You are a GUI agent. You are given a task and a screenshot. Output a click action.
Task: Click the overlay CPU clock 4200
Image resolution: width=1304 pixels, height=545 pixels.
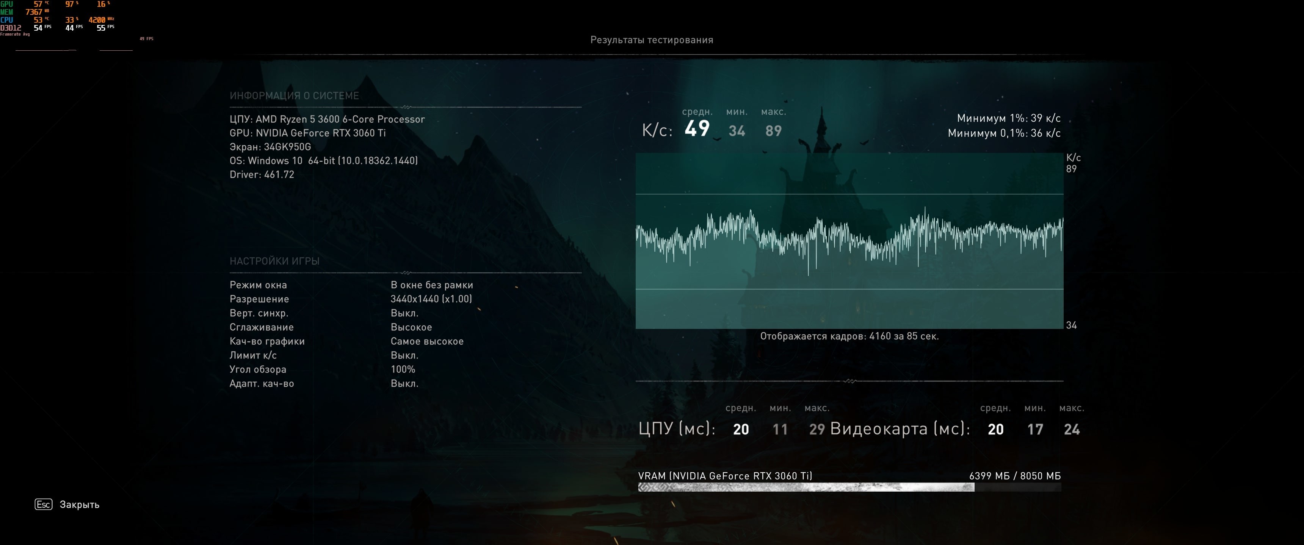(x=97, y=20)
